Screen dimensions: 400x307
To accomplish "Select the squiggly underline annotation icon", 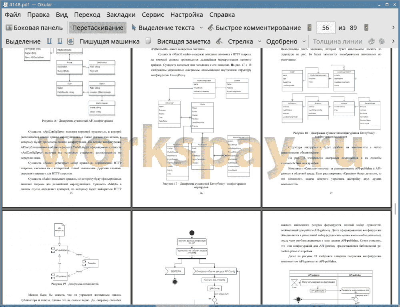I will (60, 41).
